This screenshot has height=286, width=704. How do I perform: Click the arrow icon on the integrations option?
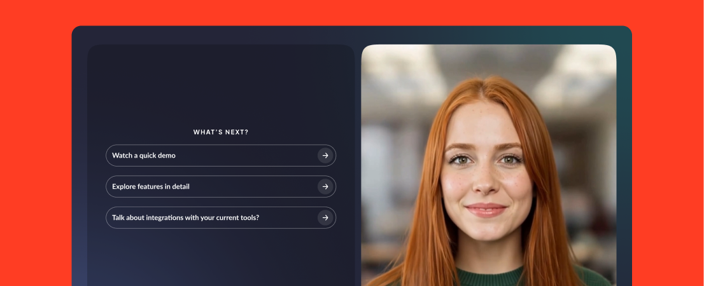(x=325, y=218)
